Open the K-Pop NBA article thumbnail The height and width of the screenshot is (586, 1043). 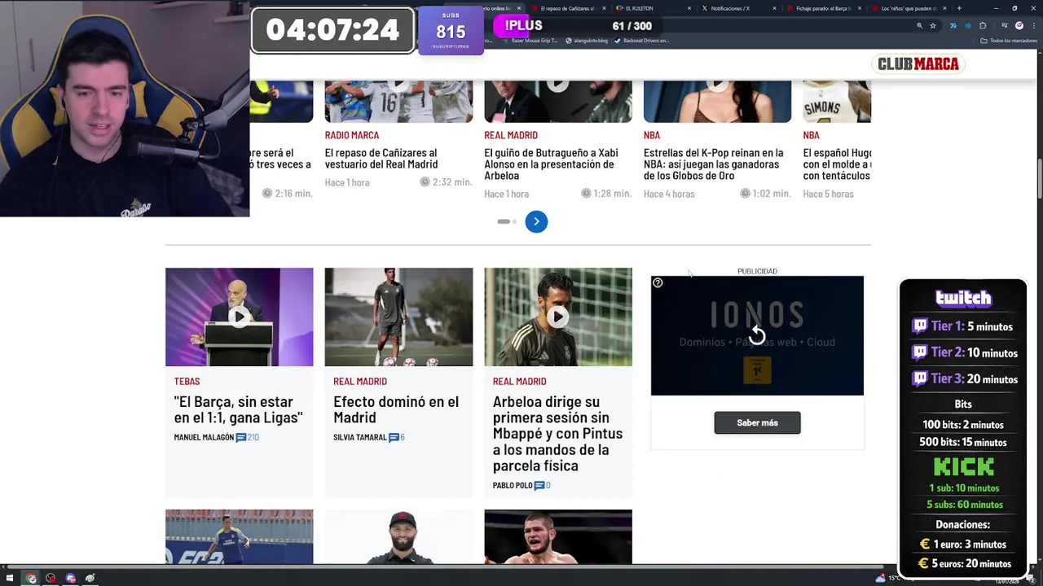coord(717,101)
